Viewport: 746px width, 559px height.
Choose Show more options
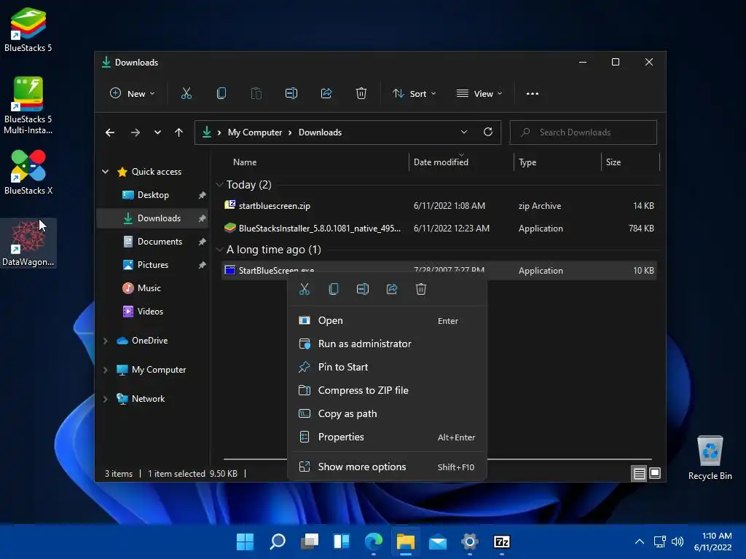(388, 467)
